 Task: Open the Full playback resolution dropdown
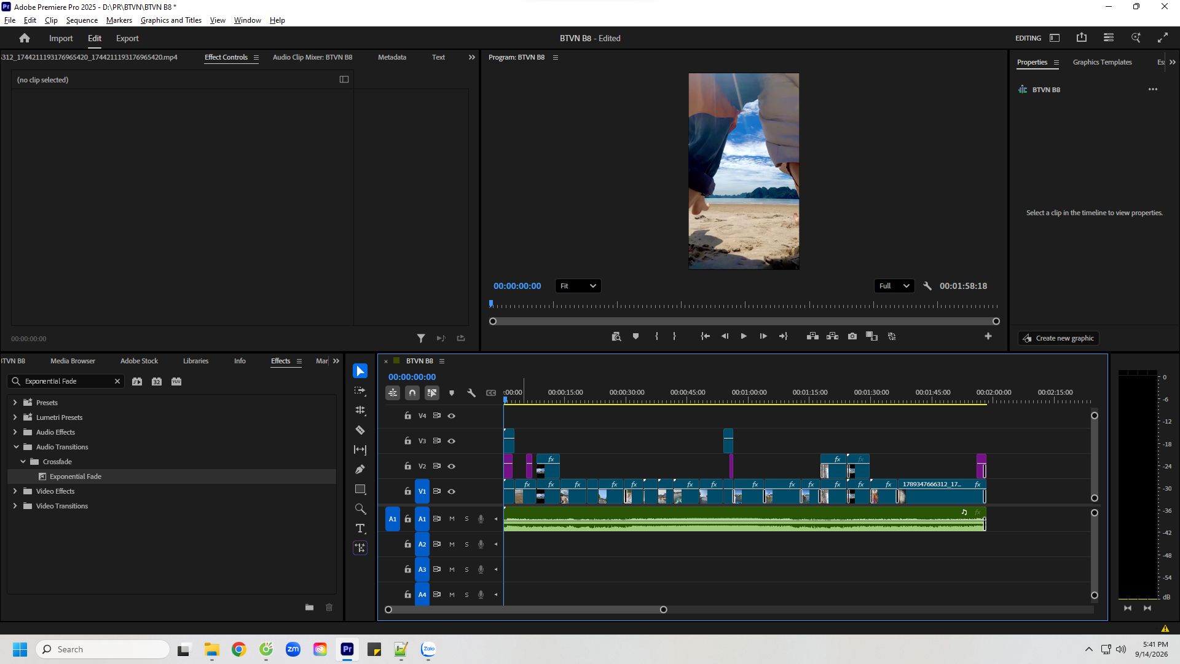(x=894, y=286)
